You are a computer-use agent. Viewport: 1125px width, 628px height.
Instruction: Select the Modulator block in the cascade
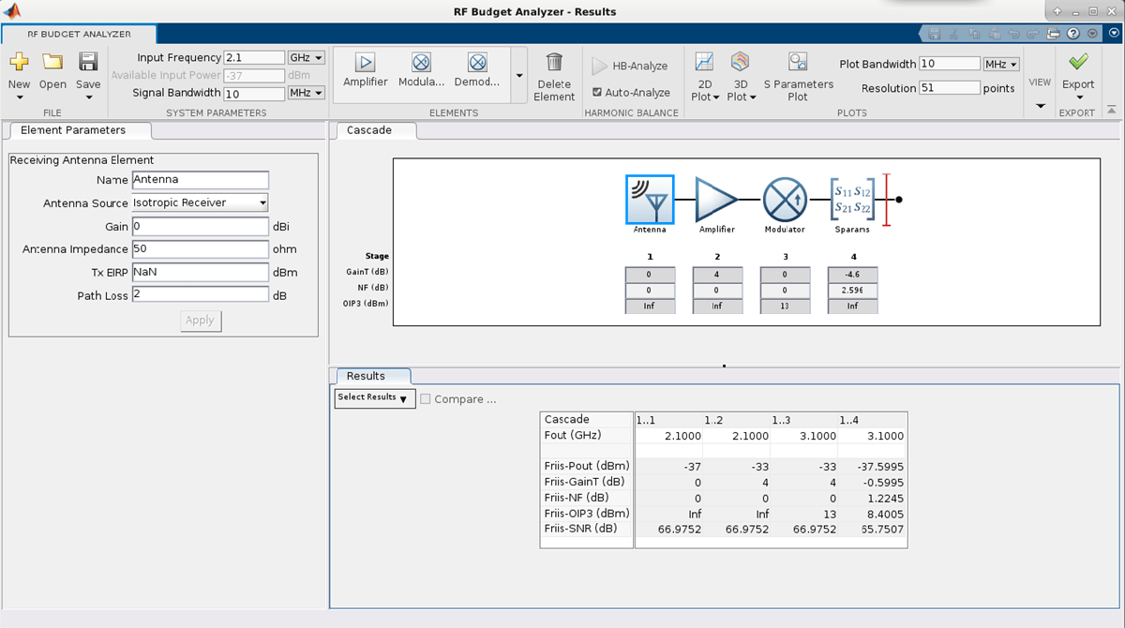click(785, 200)
